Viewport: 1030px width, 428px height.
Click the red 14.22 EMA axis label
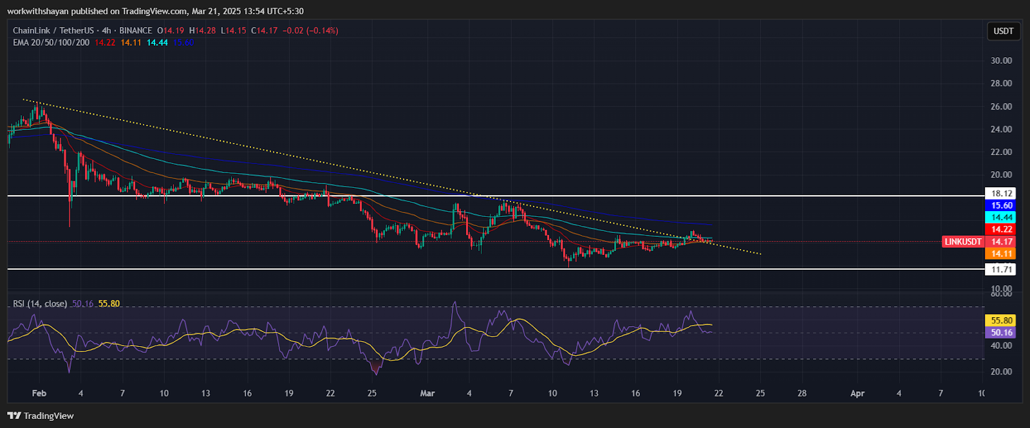point(1002,230)
